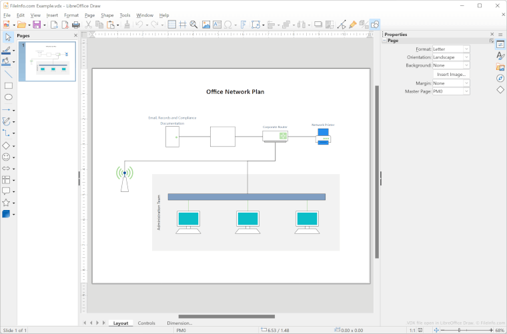Click the Insert Line tool

(x=8, y=74)
